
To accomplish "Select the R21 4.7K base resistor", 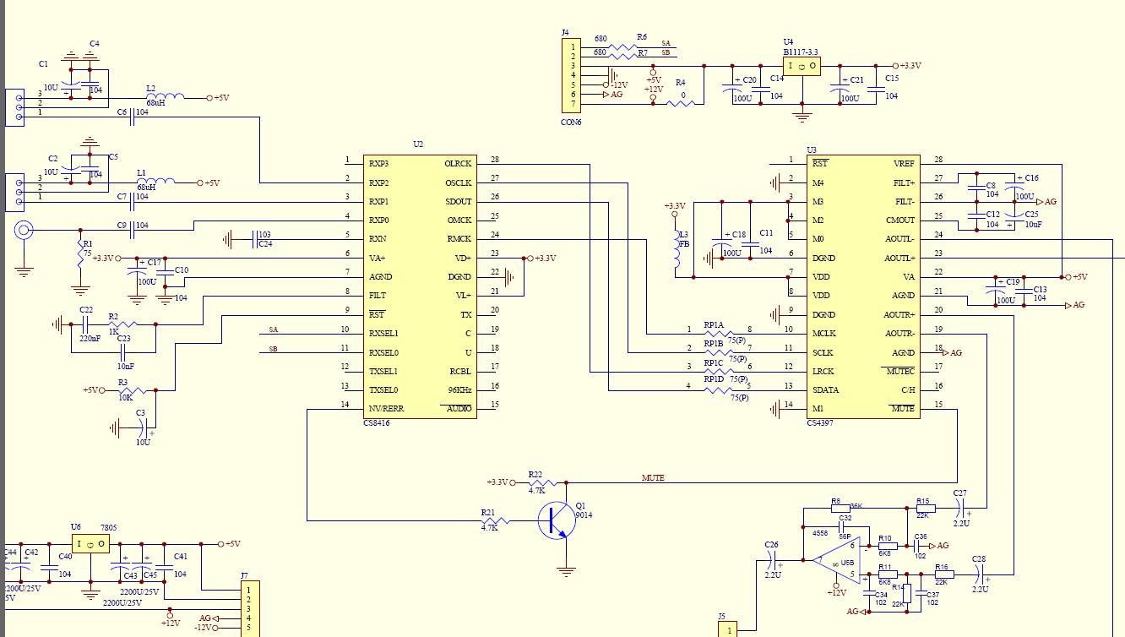I will pyautogui.click(x=490, y=520).
